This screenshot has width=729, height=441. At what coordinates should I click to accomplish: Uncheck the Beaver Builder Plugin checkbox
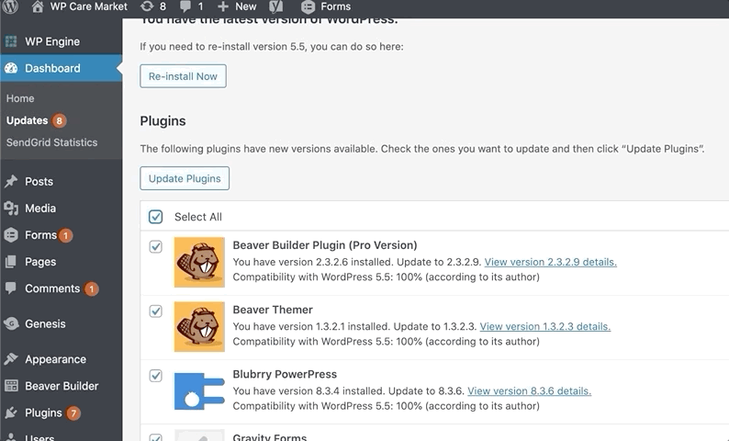[x=156, y=246]
